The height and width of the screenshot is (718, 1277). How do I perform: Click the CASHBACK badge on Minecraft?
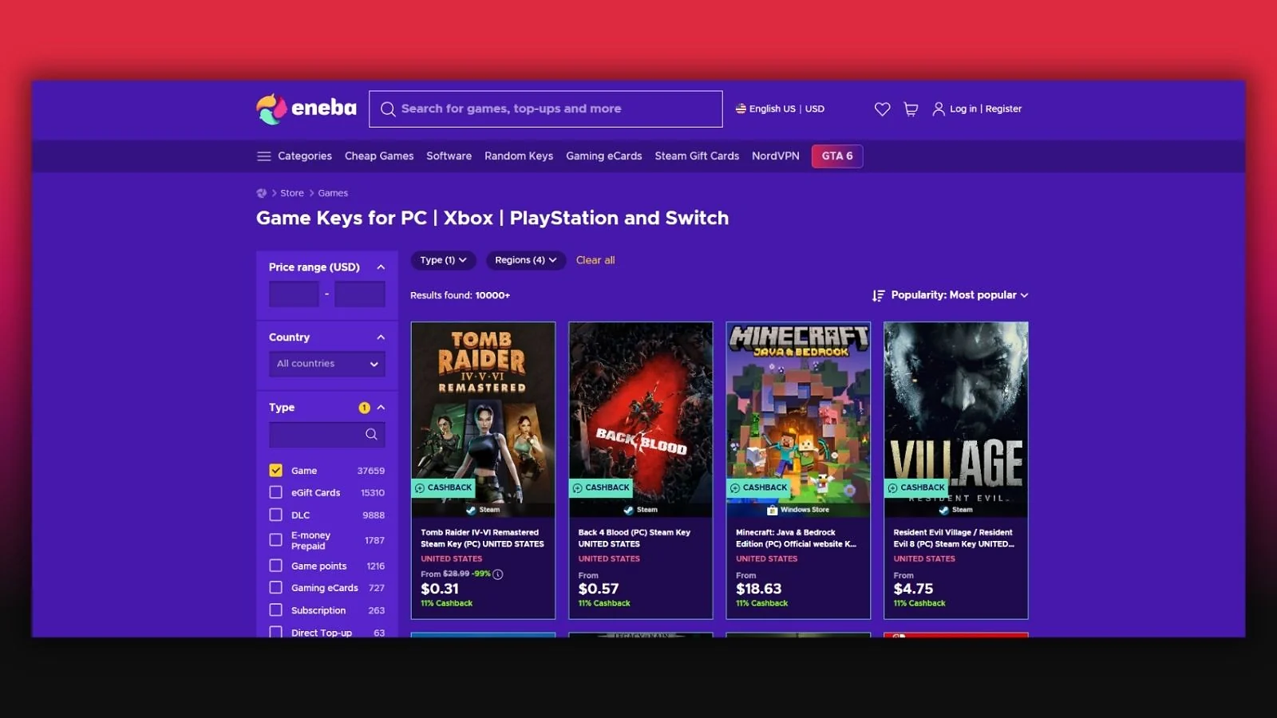758,487
